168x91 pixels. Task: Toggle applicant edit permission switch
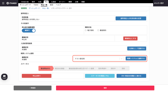click(x=29, y=30)
